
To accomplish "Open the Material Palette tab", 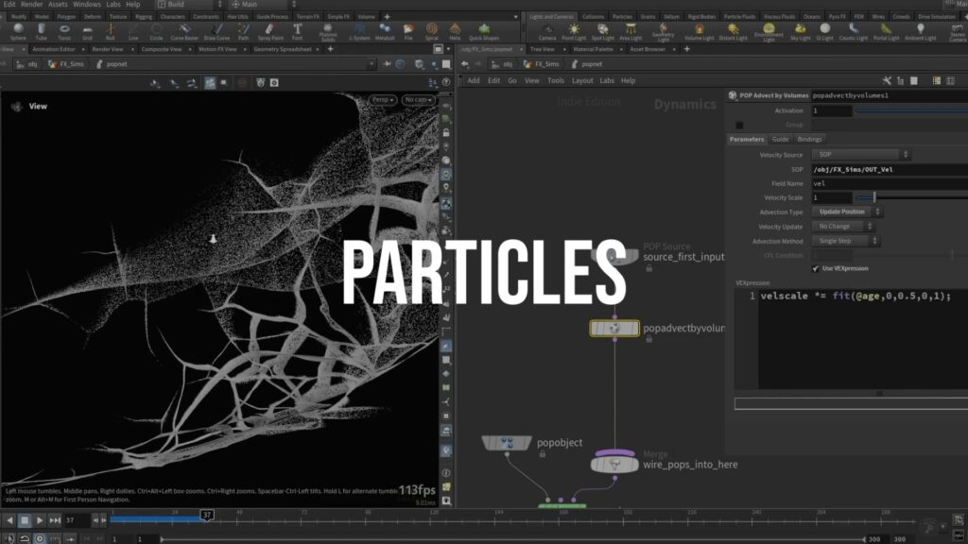I will (593, 49).
